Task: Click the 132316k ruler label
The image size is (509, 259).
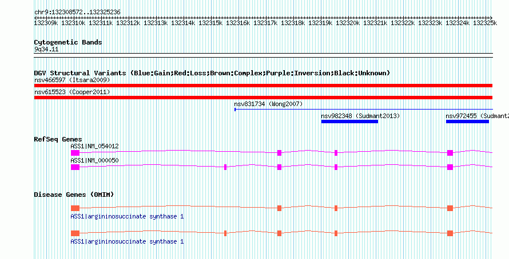Action: click(238, 23)
